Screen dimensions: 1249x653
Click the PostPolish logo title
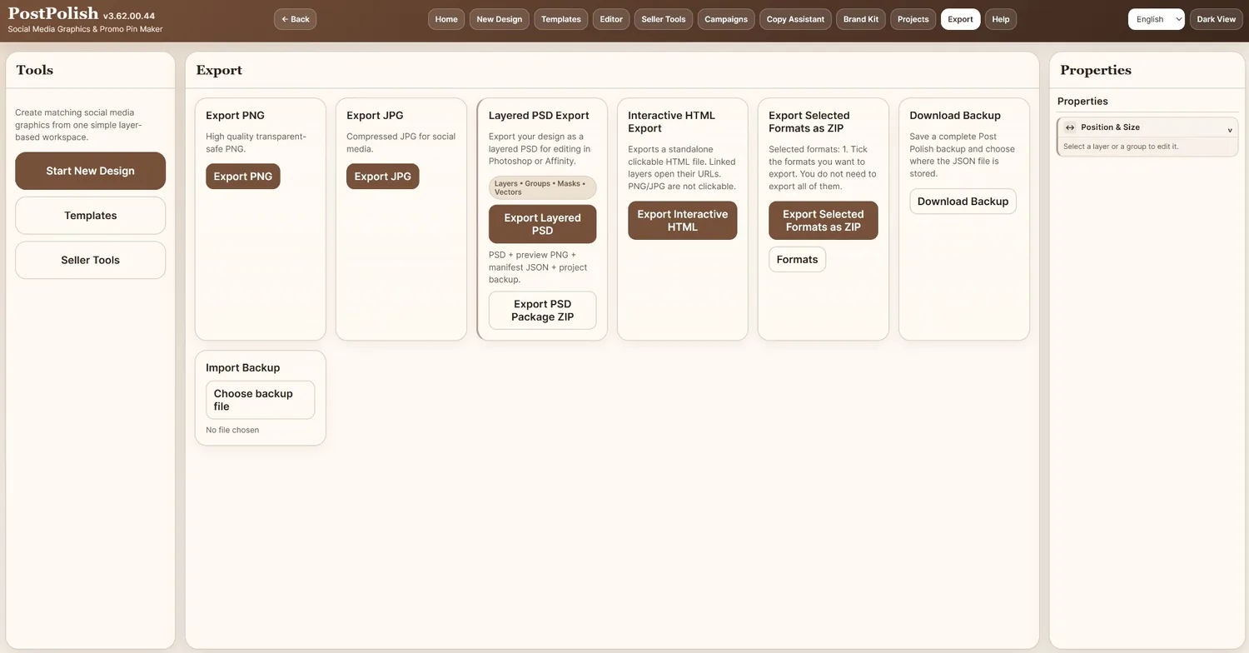pos(53,14)
